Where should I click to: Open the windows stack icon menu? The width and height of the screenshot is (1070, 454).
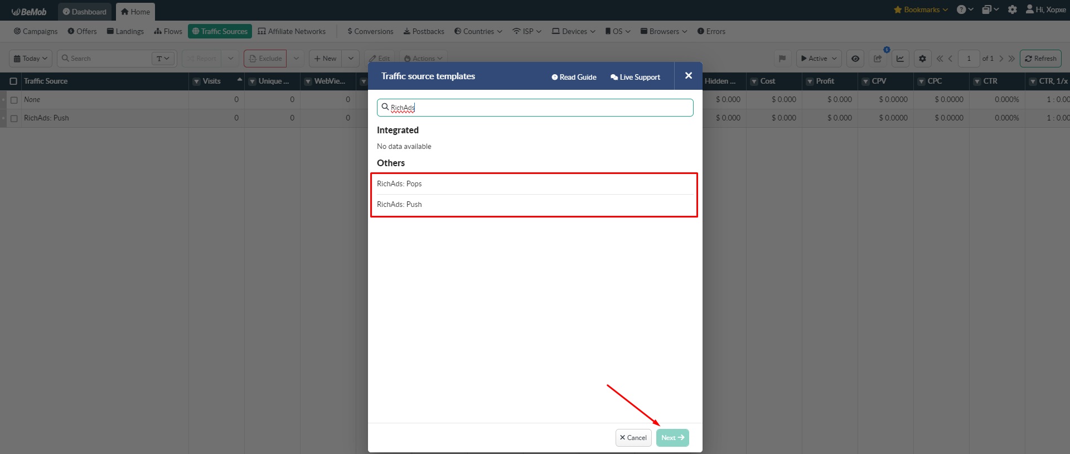[x=990, y=10]
